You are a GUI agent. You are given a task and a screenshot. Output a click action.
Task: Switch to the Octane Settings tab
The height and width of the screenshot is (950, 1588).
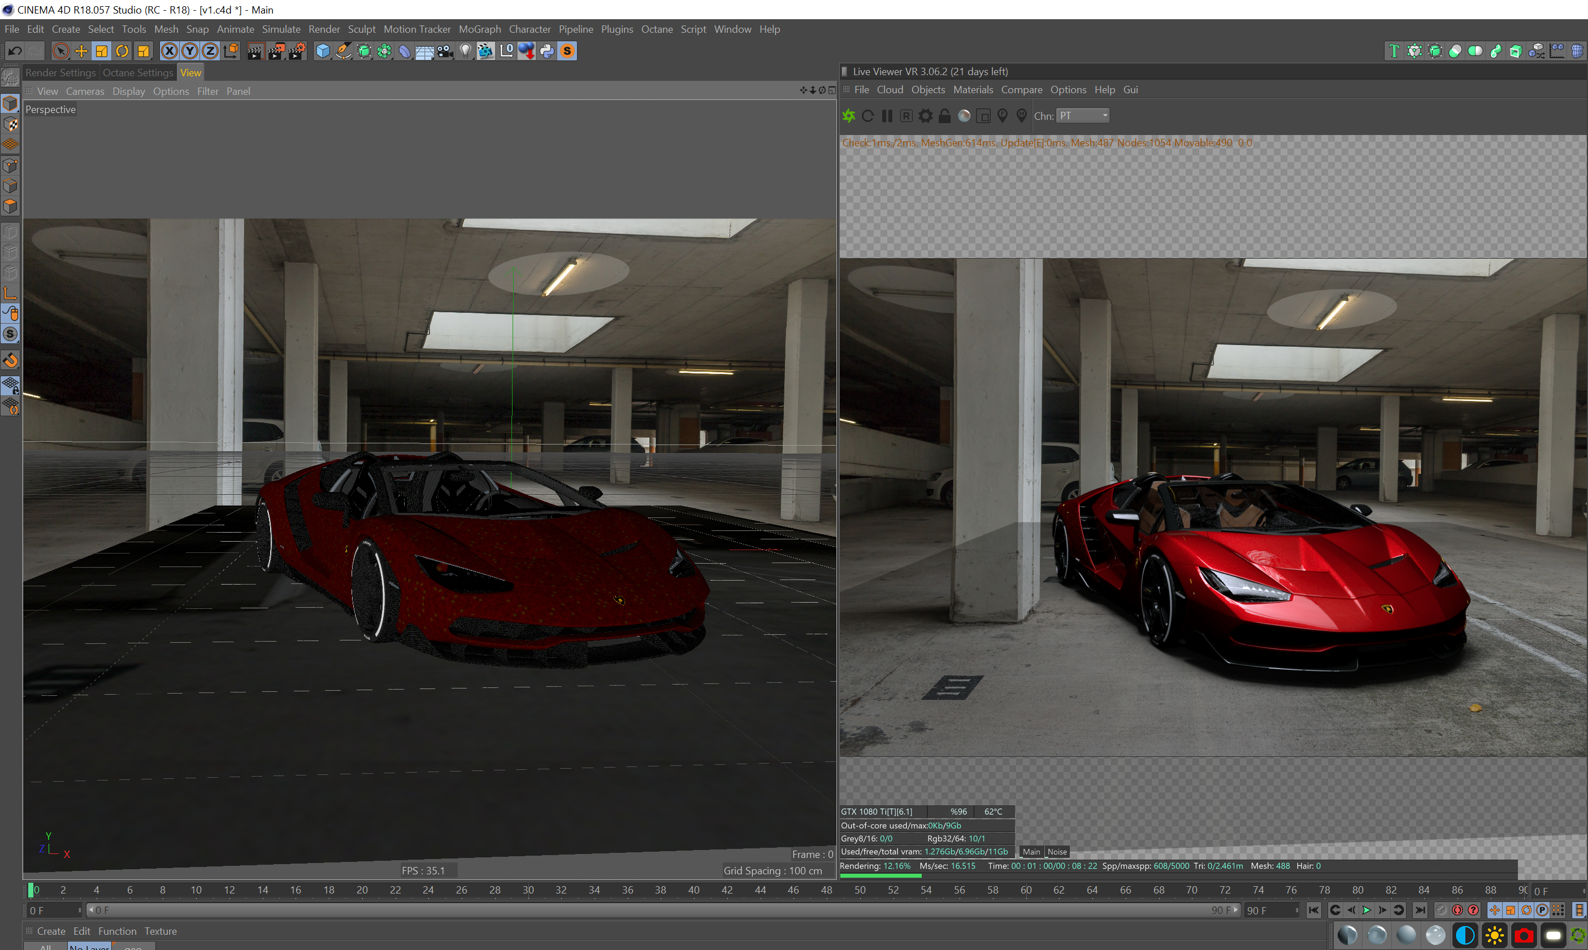(x=138, y=73)
